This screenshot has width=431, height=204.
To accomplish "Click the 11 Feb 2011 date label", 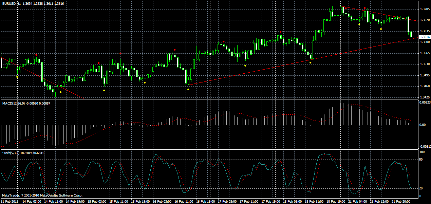I will (x=10, y=201).
